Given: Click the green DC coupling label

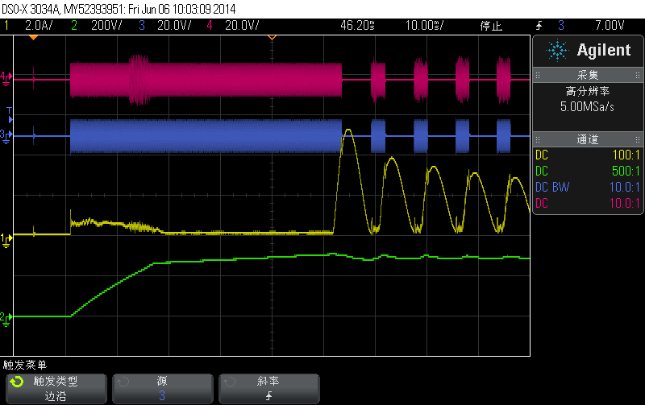Looking at the screenshot, I should [541, 171].
